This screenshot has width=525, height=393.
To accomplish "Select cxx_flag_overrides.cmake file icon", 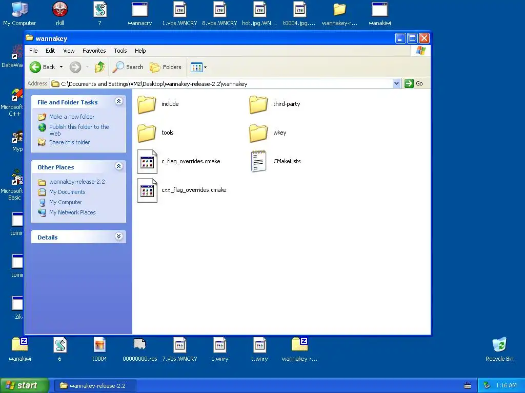I will pos(147,190).
